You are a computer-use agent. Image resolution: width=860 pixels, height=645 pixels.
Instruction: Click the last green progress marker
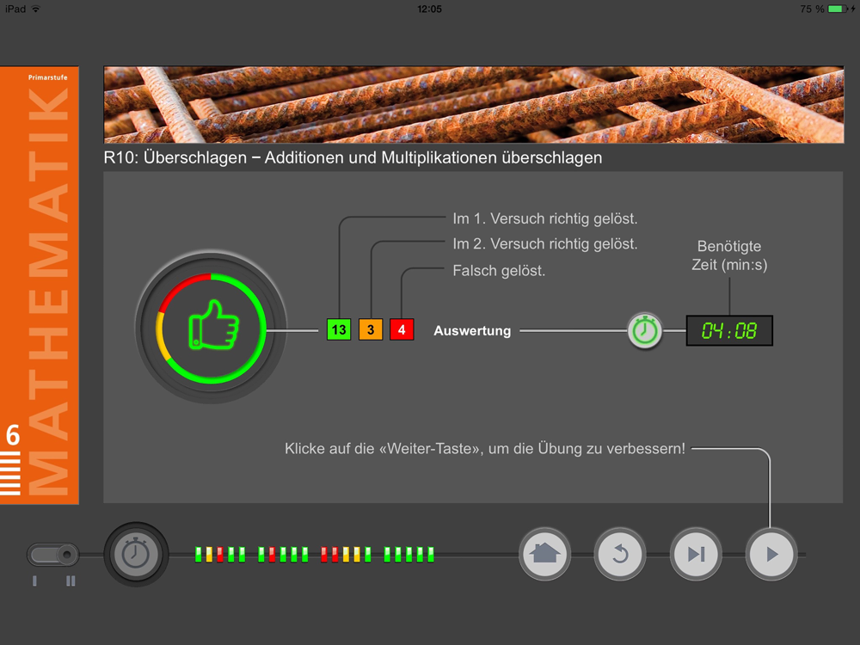click(x=431, y=555)
